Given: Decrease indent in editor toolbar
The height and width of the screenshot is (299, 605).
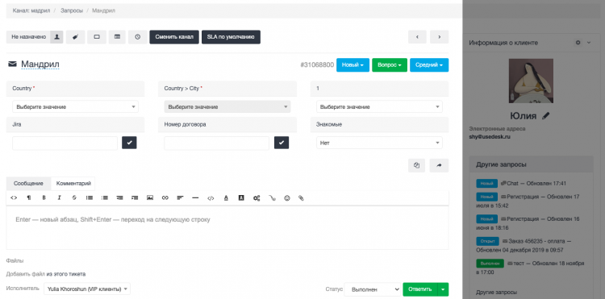Looking at the screenshot, I should click(x=119, y=197).
